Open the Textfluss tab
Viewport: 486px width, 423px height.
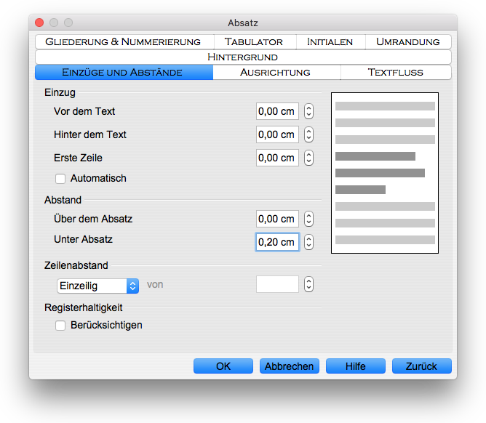tap(396, 73)
